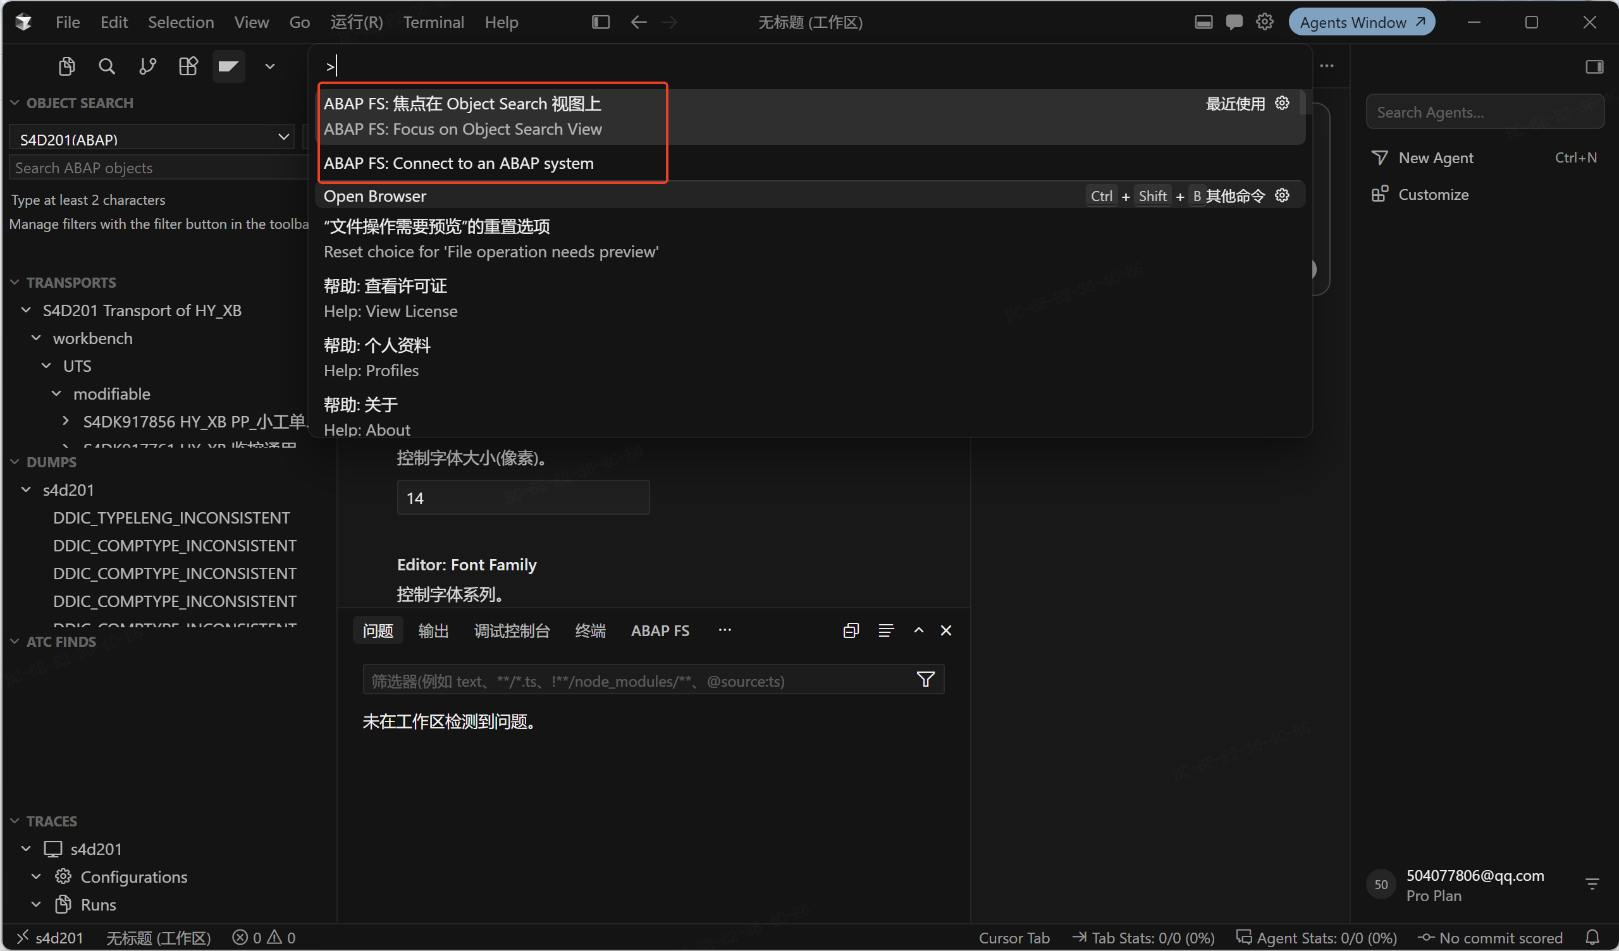1619x951 pixels.
Task: Select the ABAP FS view icon
Action: (x=229, y=66)
